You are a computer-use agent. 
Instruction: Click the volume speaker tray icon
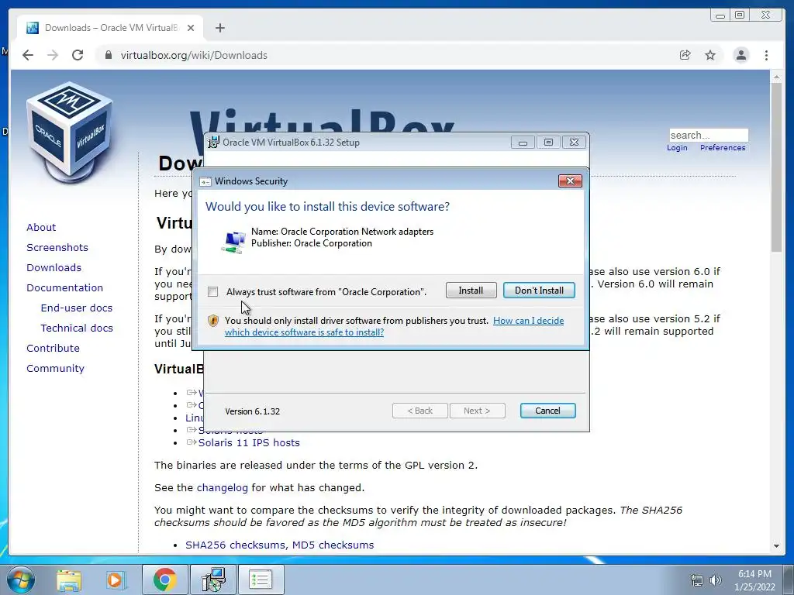pos(715,580)
